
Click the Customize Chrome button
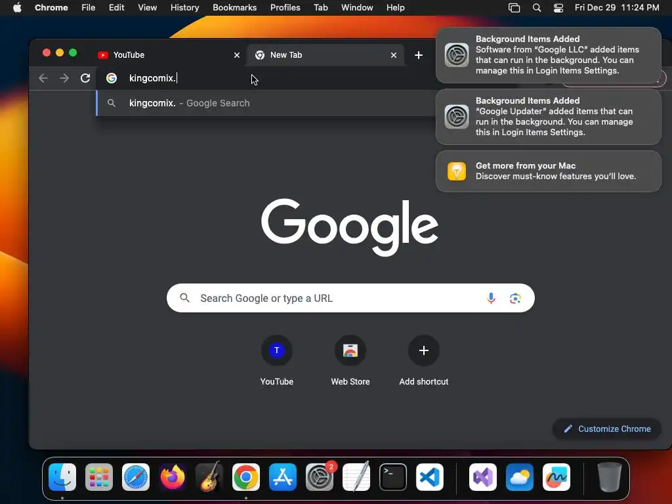(607, 429)
